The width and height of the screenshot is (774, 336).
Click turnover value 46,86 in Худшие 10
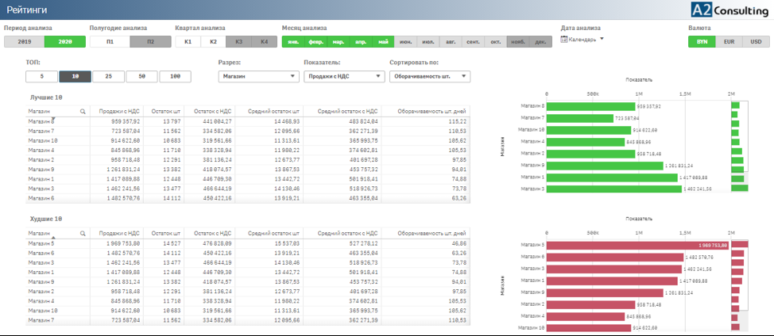461,243
